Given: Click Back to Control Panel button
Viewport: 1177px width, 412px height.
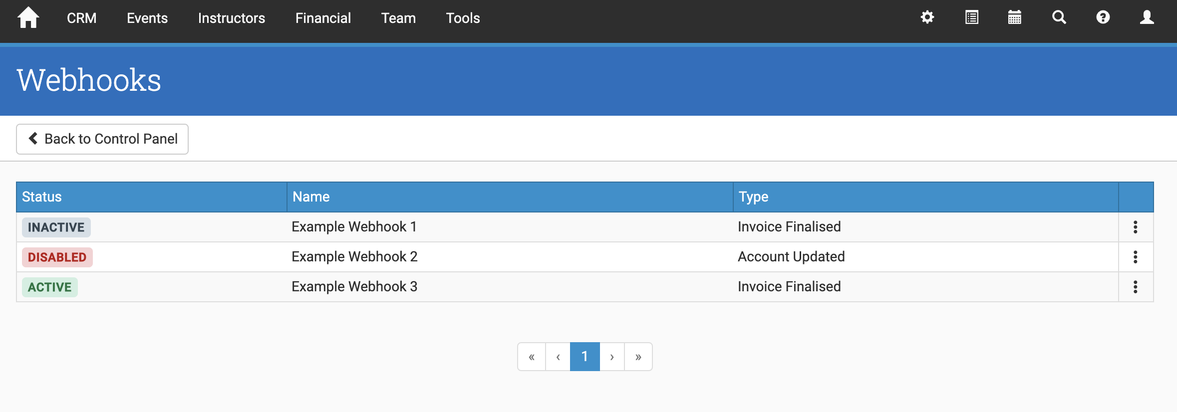Looking at the screenshot, I should tap(102, 139).
